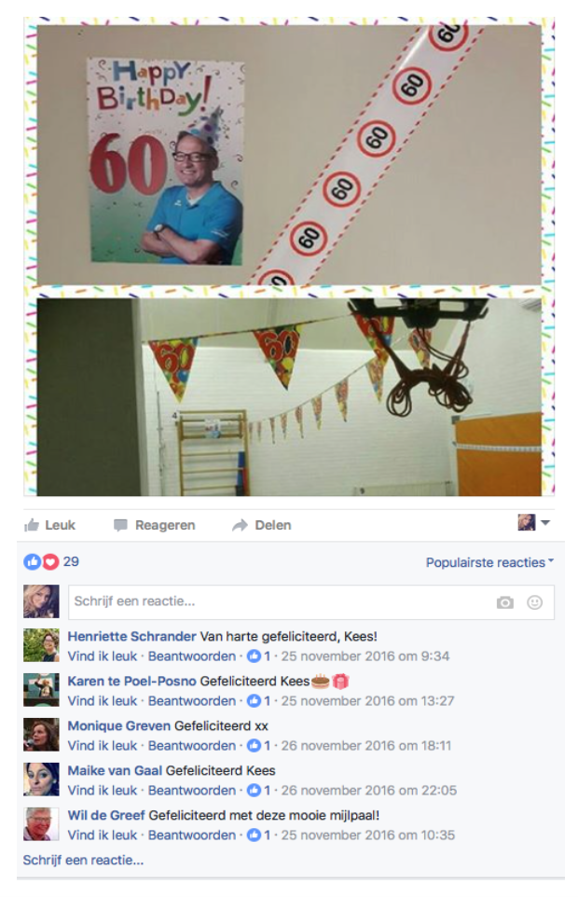Click like count icon on Henriette Schrander's comment
Viewport: 578px width, 897px height.
[254, 656]
